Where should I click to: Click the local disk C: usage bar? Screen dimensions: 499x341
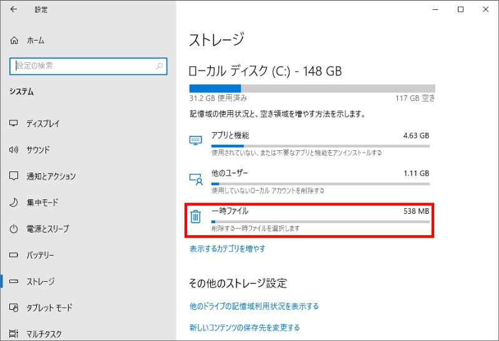tap(312, 89)
